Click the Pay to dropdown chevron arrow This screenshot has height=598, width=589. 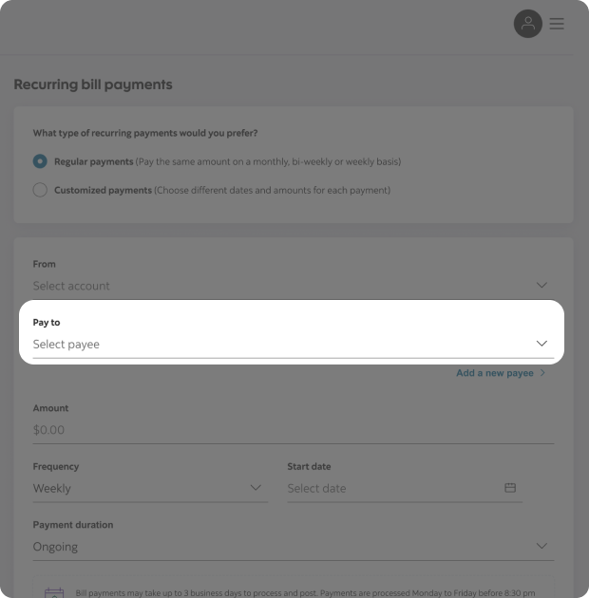point(541,344)
